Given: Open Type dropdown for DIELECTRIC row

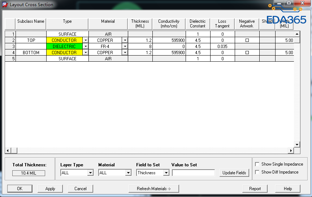Looking at the screenshot, I should click(86, 47).
